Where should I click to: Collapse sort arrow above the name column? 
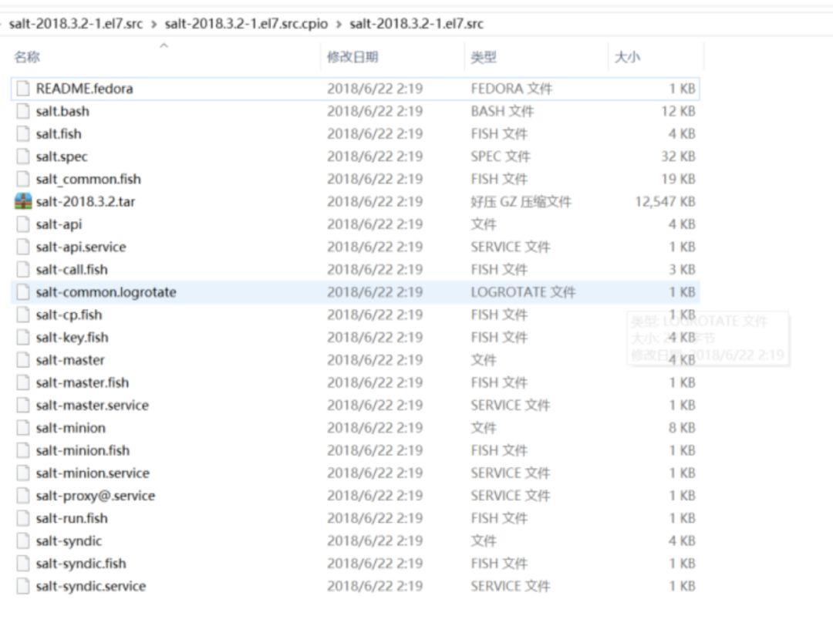(x=164, y=46)
